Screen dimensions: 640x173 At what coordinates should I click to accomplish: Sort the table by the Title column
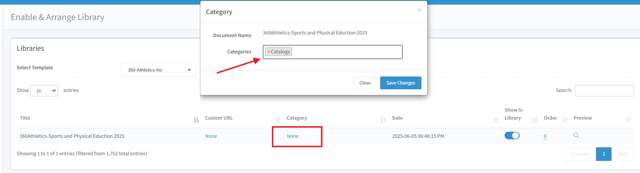196,120
